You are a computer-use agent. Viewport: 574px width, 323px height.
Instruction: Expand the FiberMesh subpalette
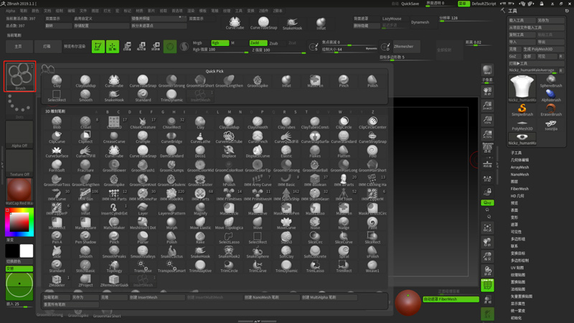[x=519, y=189]
